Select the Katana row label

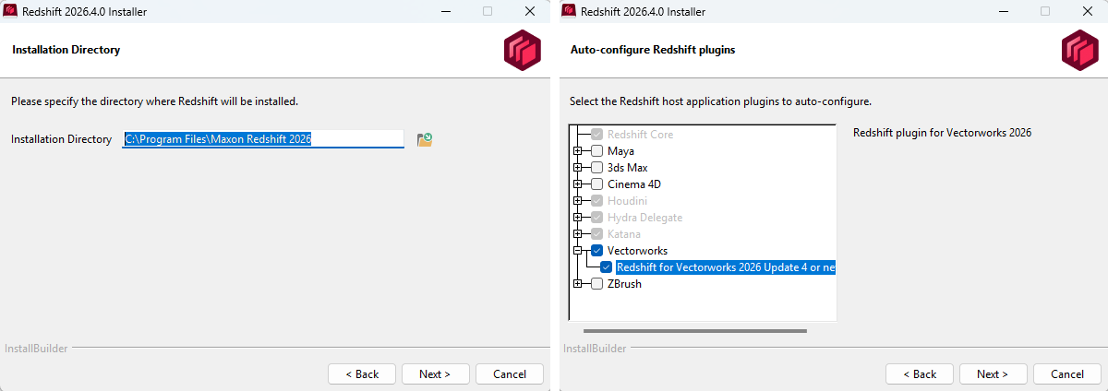point(623,234)
